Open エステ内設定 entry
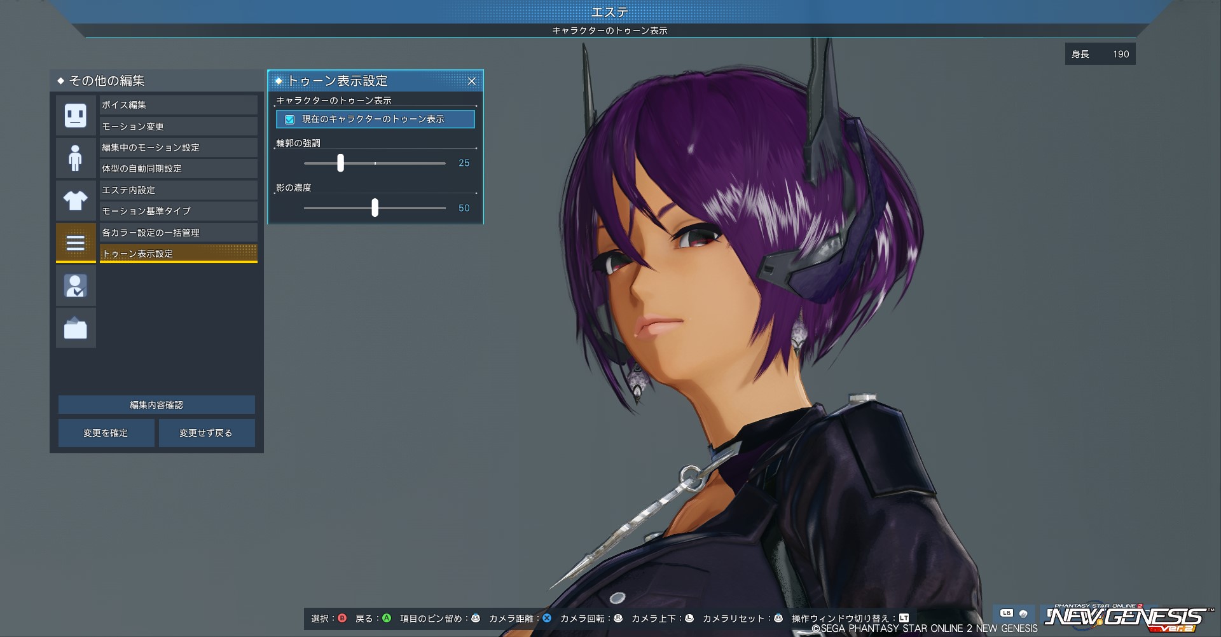This screenshot has width=1221, height=637. (179, 190)
